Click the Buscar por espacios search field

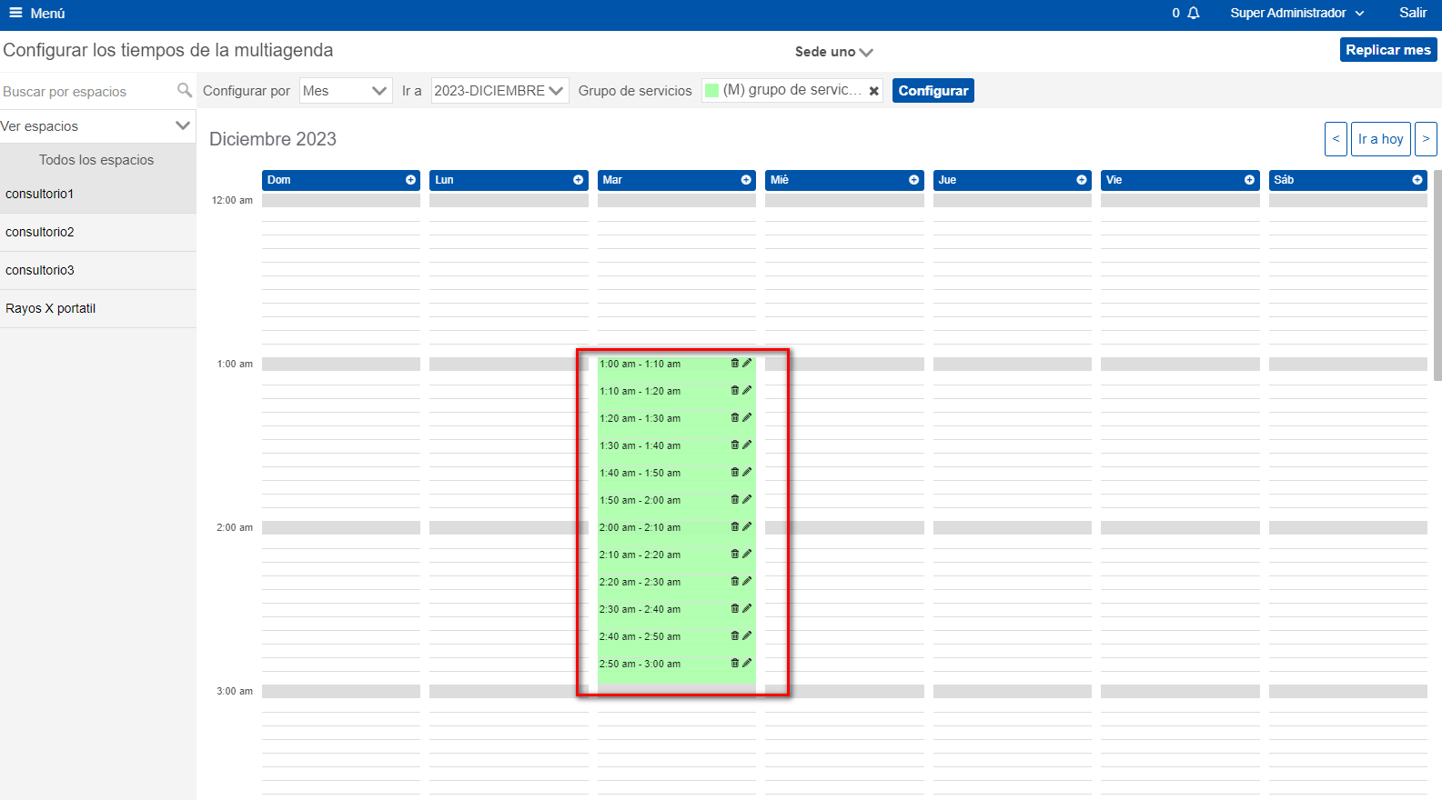(x=86, y=91)
